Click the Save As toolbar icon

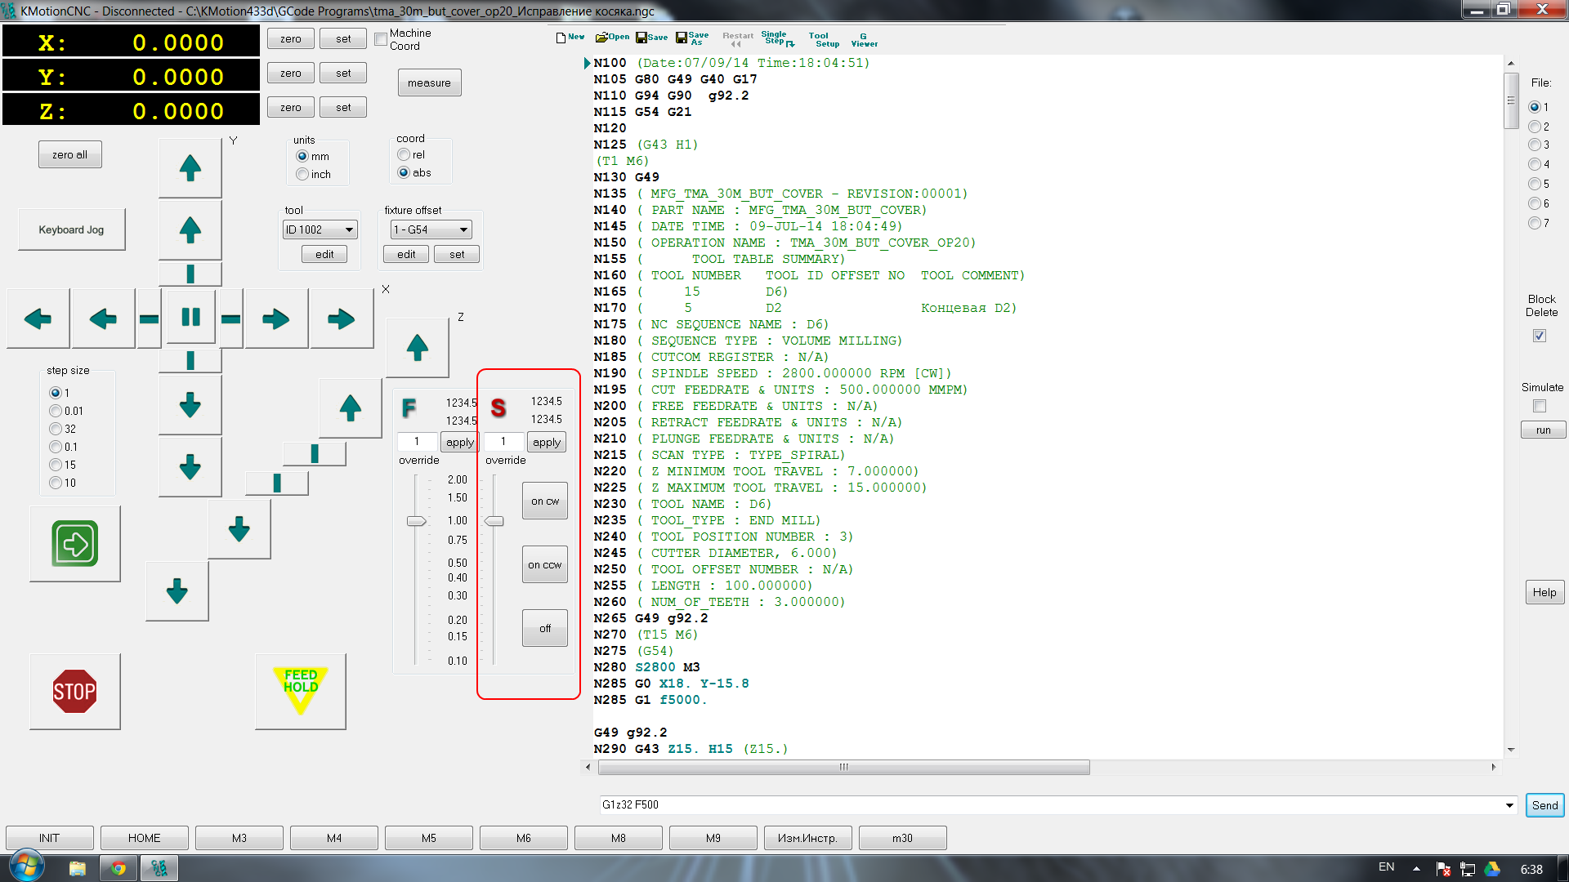pos(692,38)
